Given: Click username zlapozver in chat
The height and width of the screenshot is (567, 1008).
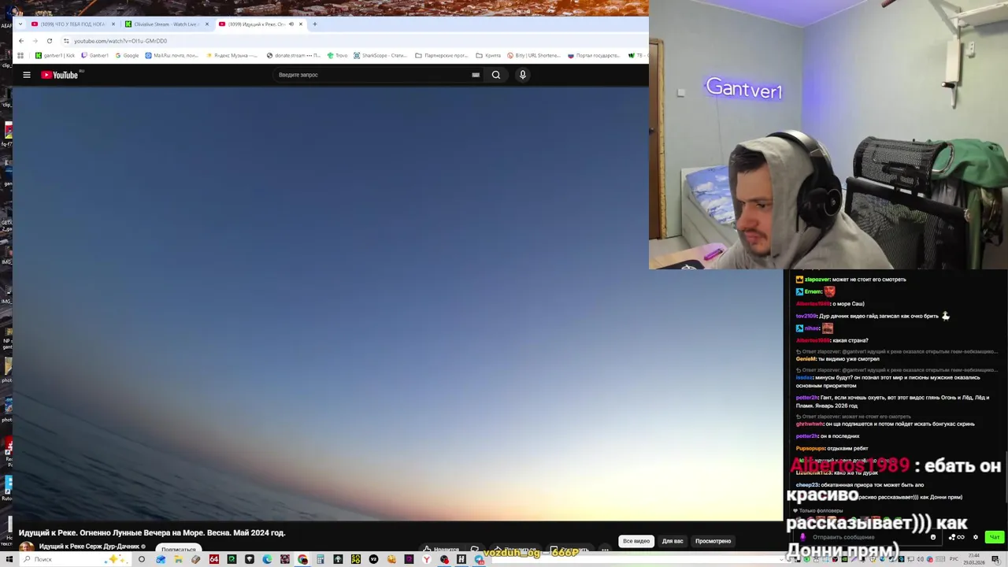Looking at the screenshot, I should pos(817,280).
